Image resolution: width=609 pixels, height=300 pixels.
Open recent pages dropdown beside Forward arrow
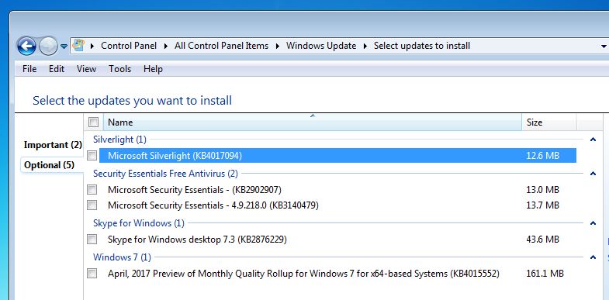pos(64,47)
